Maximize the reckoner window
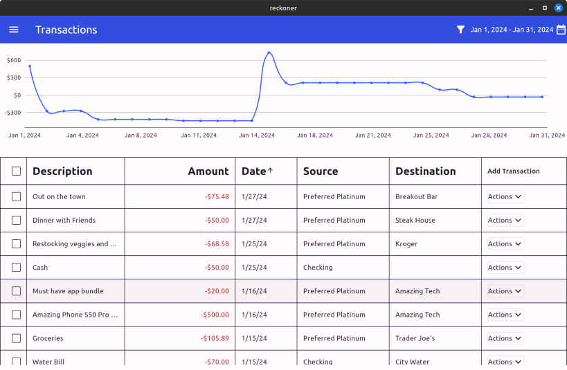 click(x=545, y=8)
